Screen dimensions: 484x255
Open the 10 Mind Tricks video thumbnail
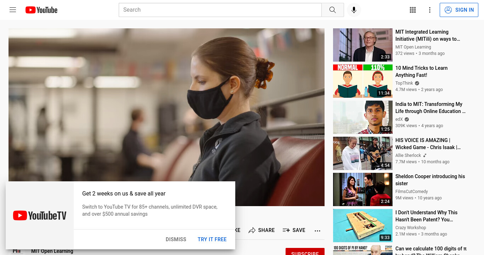[x=363, y=81]
